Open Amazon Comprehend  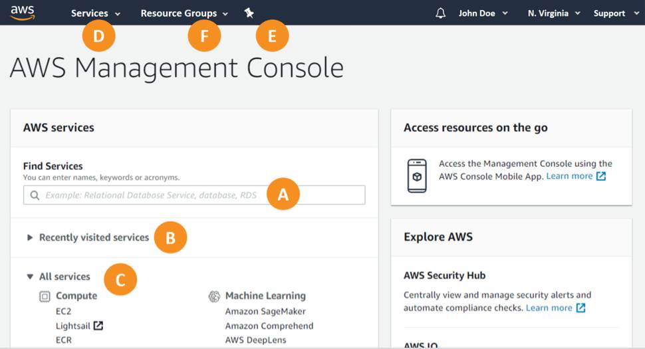point(269,326)
